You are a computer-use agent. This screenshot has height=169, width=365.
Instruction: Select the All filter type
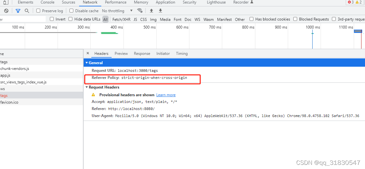[x=105, y=19]
